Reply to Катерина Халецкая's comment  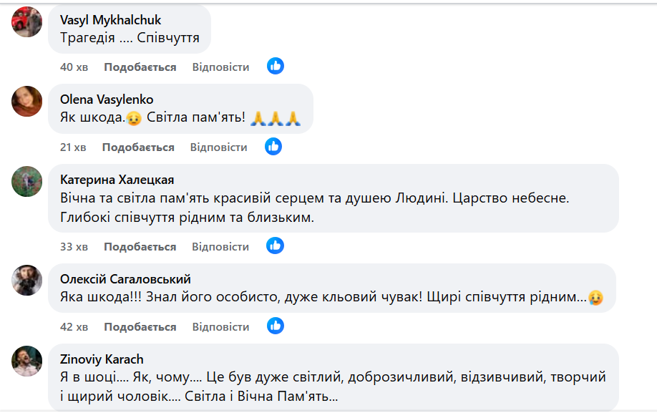tap(220, 246)
